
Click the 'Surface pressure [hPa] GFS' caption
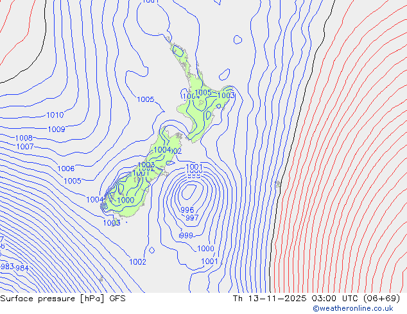click(63, 299)
